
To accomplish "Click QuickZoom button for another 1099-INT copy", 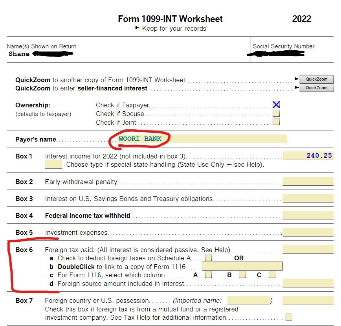I will click(316, 79).
